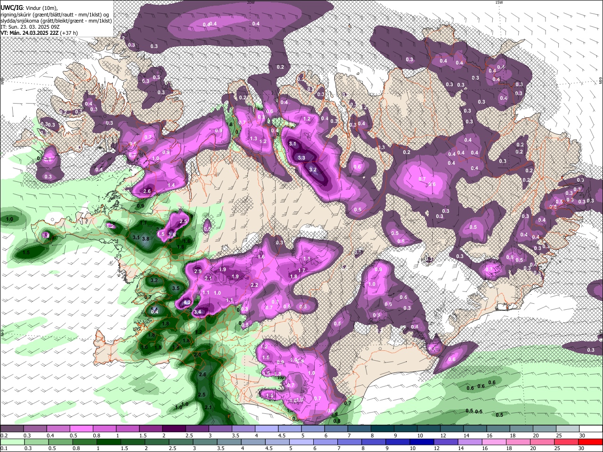Click the pink swatch between 18 and 20 in the lower legend
The image size is (603, 452).
(517, 442)
